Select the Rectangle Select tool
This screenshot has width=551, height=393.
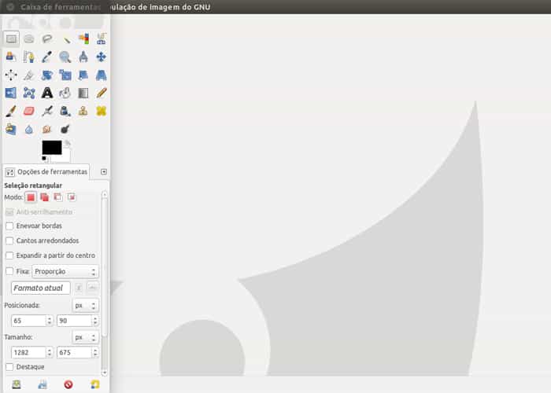pos(11,39)
